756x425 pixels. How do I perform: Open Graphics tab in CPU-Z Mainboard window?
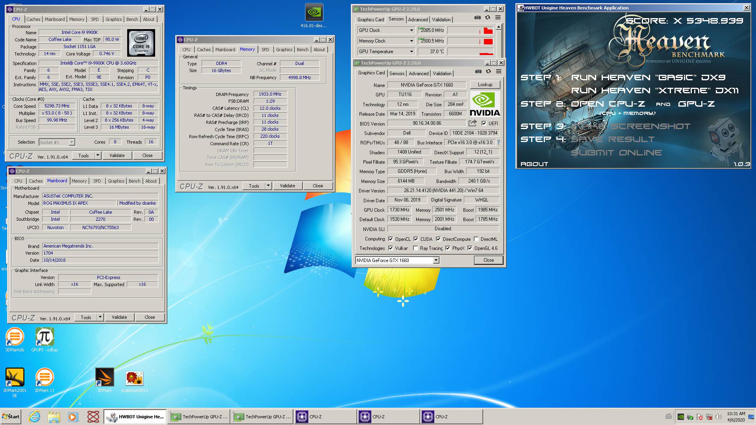116,181
